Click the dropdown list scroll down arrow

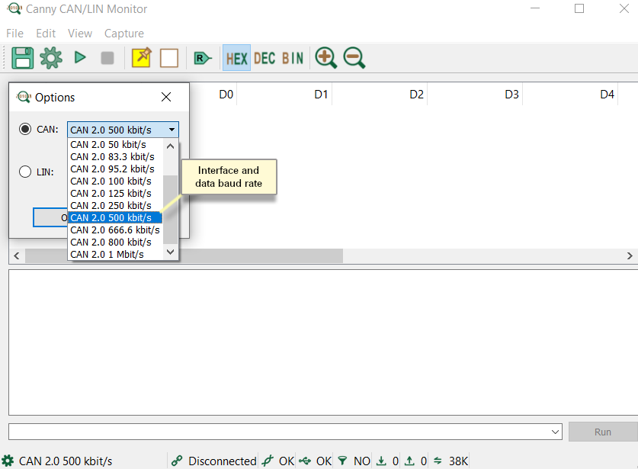click(x=171, y=252)
